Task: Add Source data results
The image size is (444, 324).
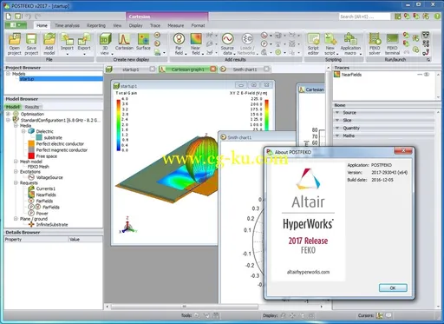Action: click(227, 44)
